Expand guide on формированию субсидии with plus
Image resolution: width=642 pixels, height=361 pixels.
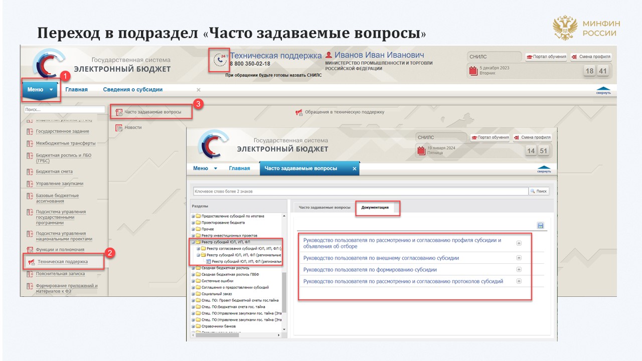pyautogui.click(x=519, y=269)
